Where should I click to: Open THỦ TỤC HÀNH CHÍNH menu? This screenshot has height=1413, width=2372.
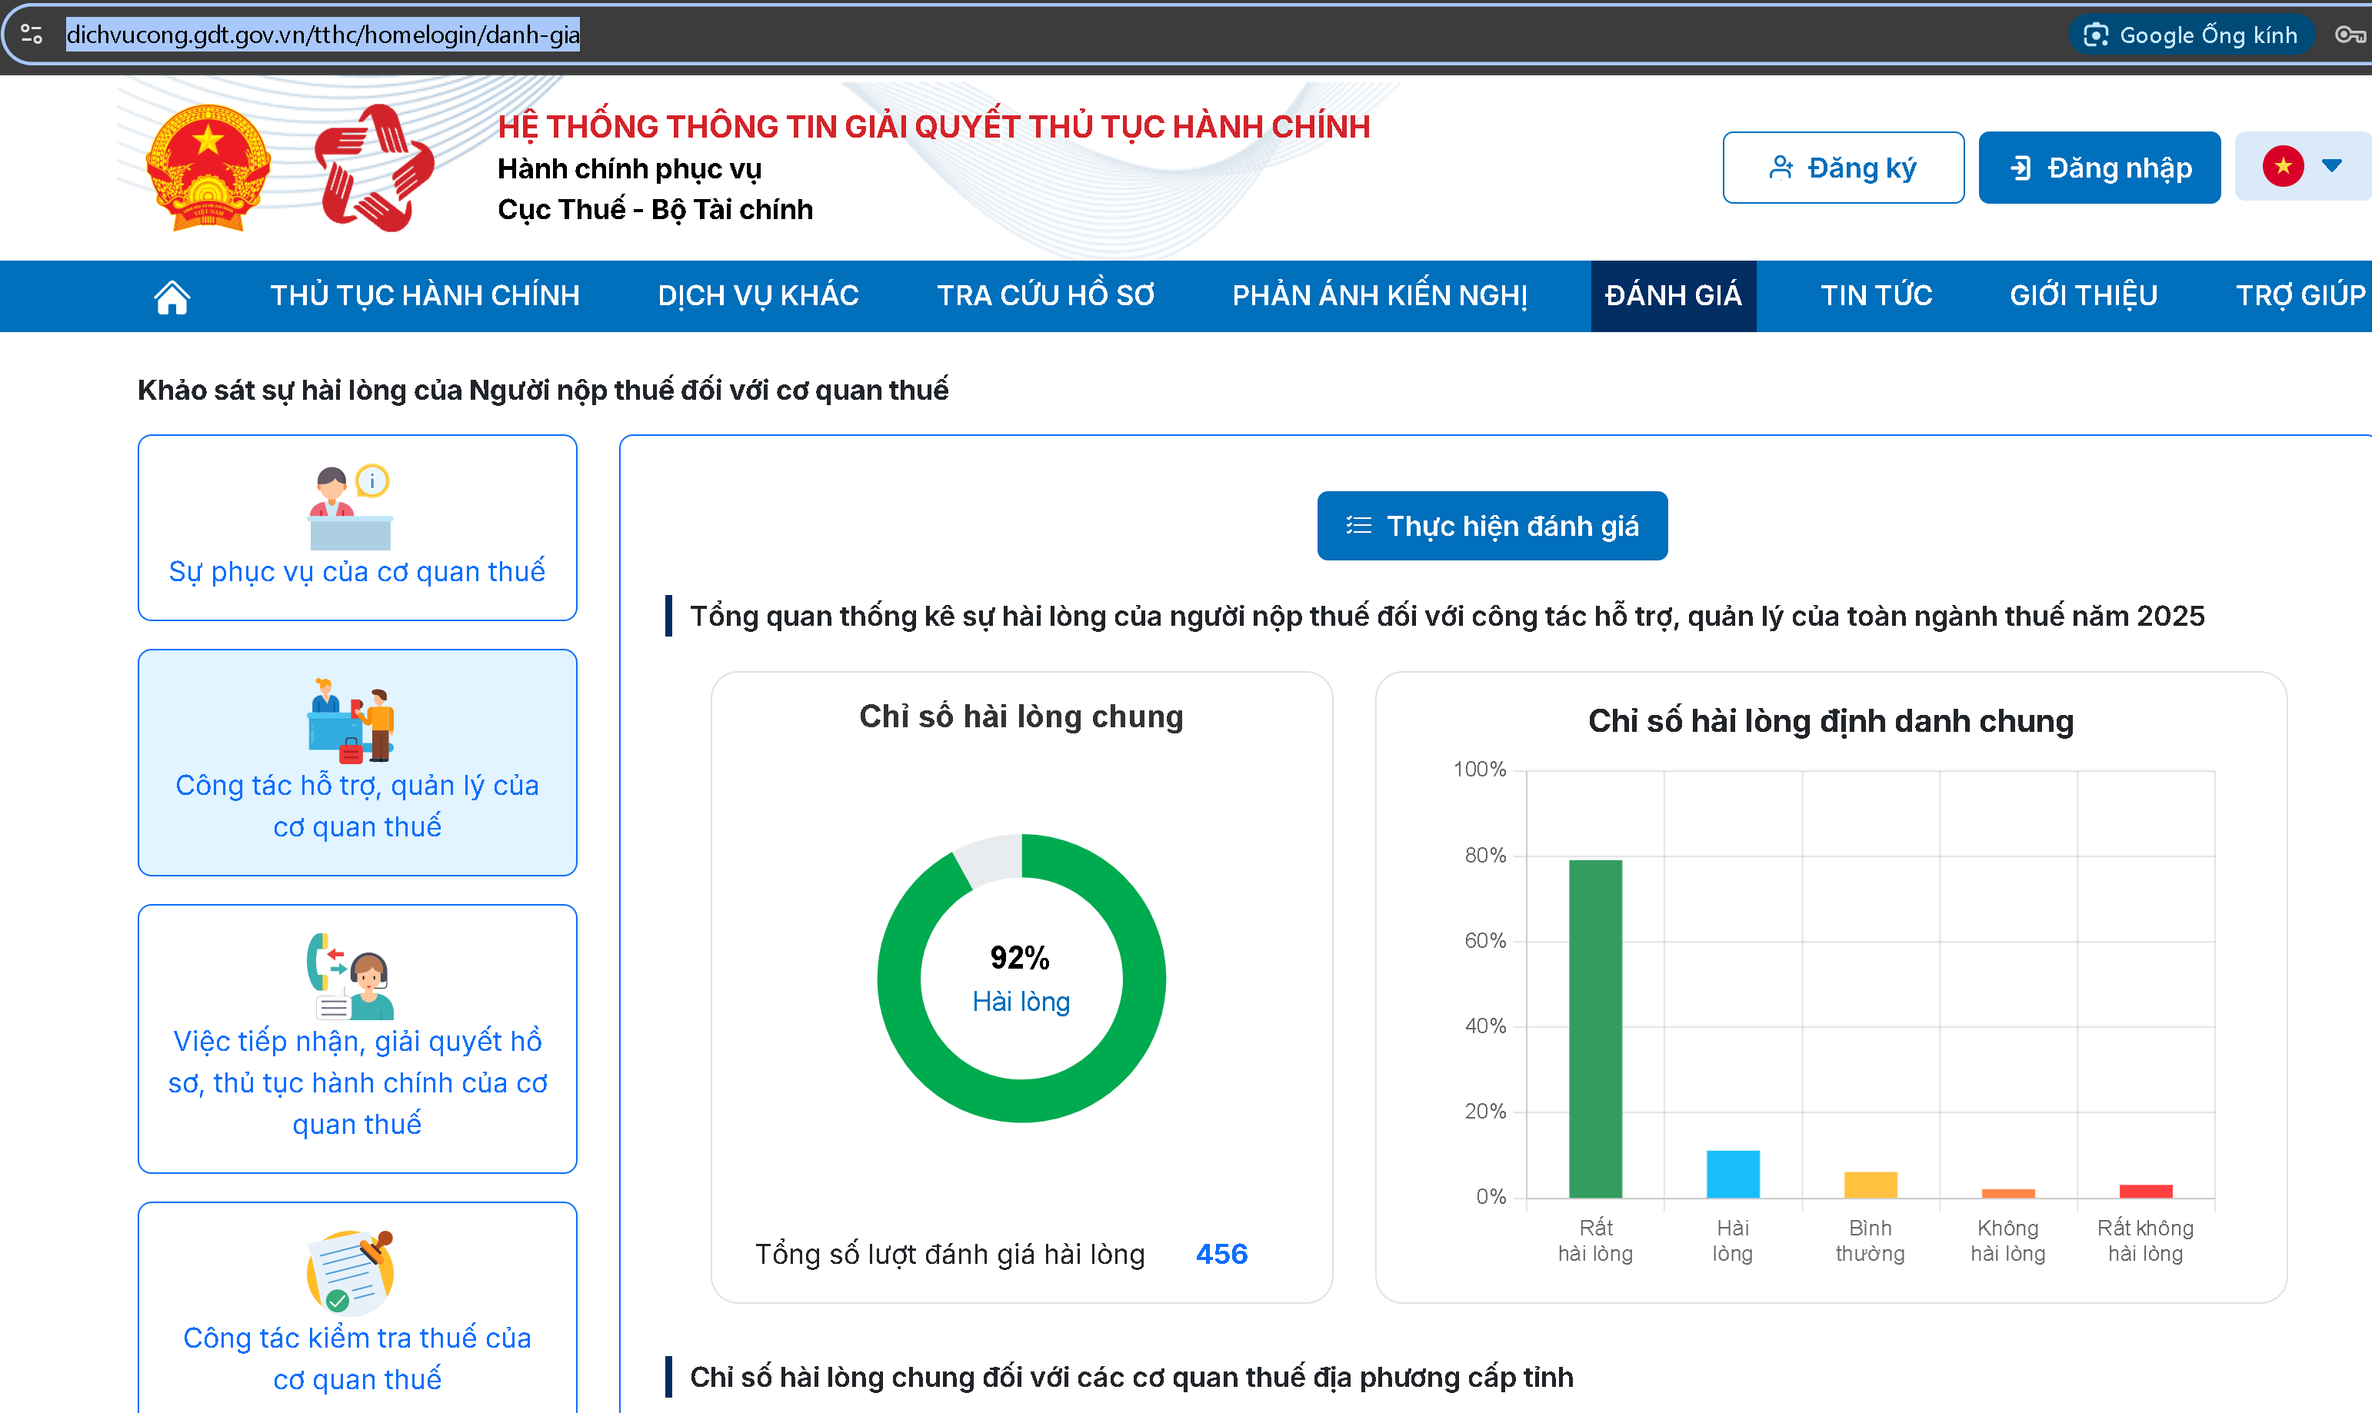click(x=425, y=296)
